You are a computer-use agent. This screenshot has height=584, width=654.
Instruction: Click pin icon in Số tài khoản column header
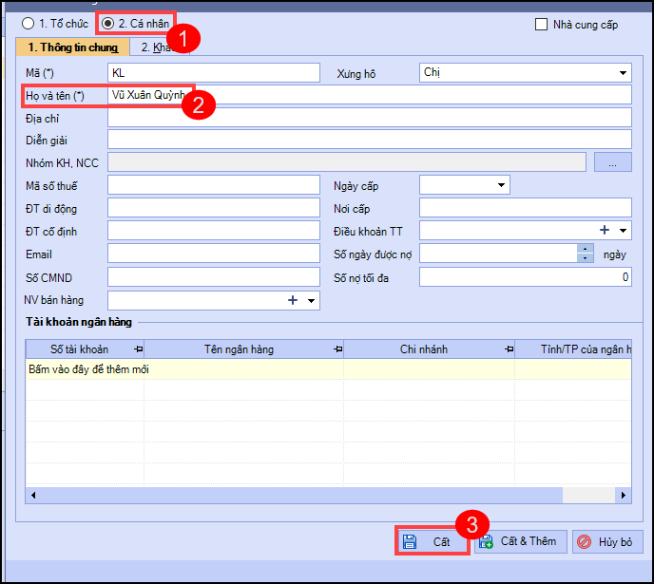(x=138, y=349)
